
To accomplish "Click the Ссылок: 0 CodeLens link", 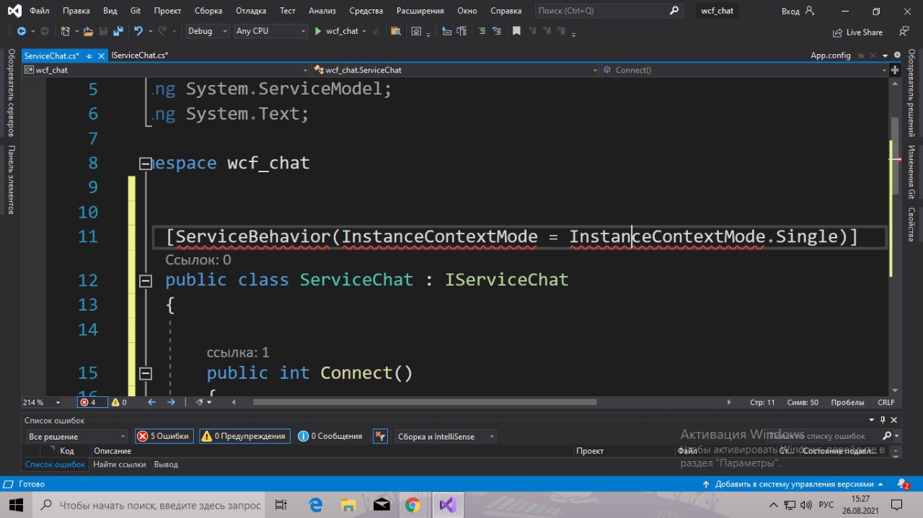I will pos(198,260).
